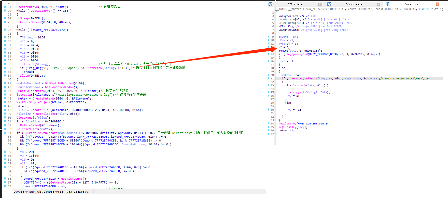Screen dimensions: 448x198
Task: Select the memset call in Pseudocode-B
Action: 283,51
